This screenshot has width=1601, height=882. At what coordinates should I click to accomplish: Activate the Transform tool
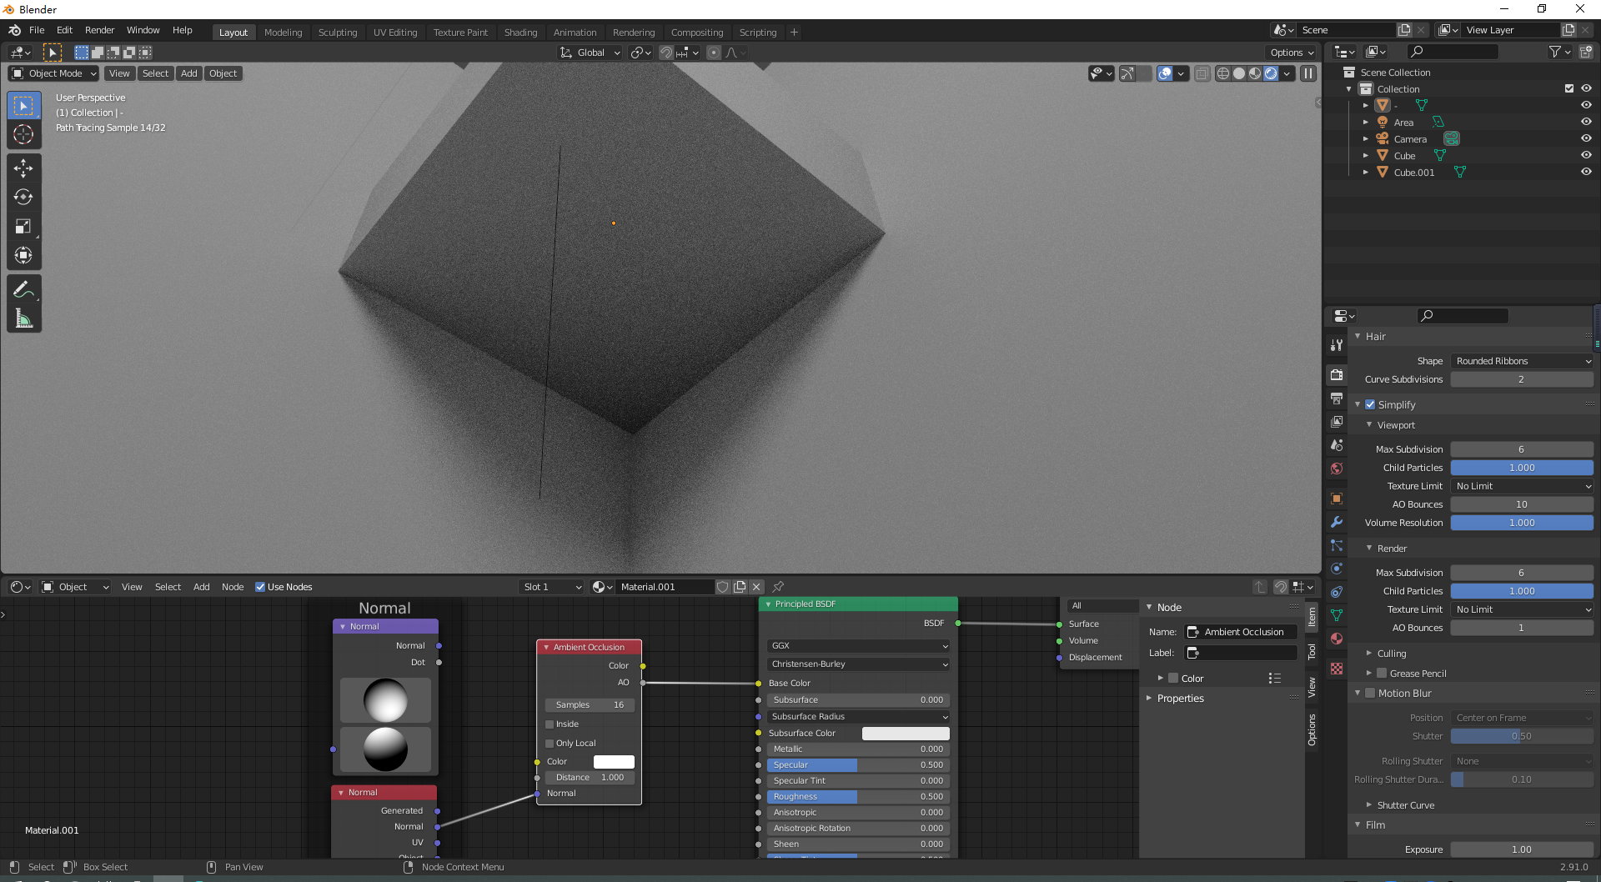[23, 255]
